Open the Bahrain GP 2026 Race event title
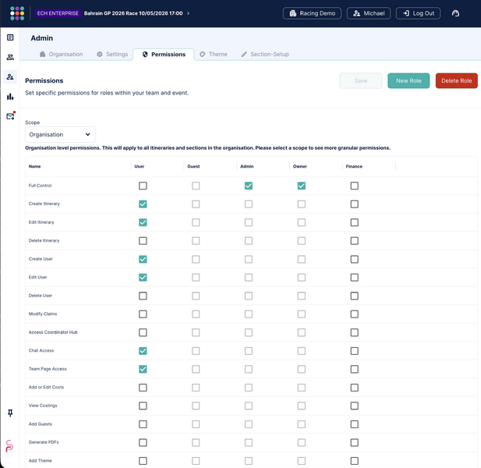The height and width of the screenshot is (468, 481). tap(133, 13)
